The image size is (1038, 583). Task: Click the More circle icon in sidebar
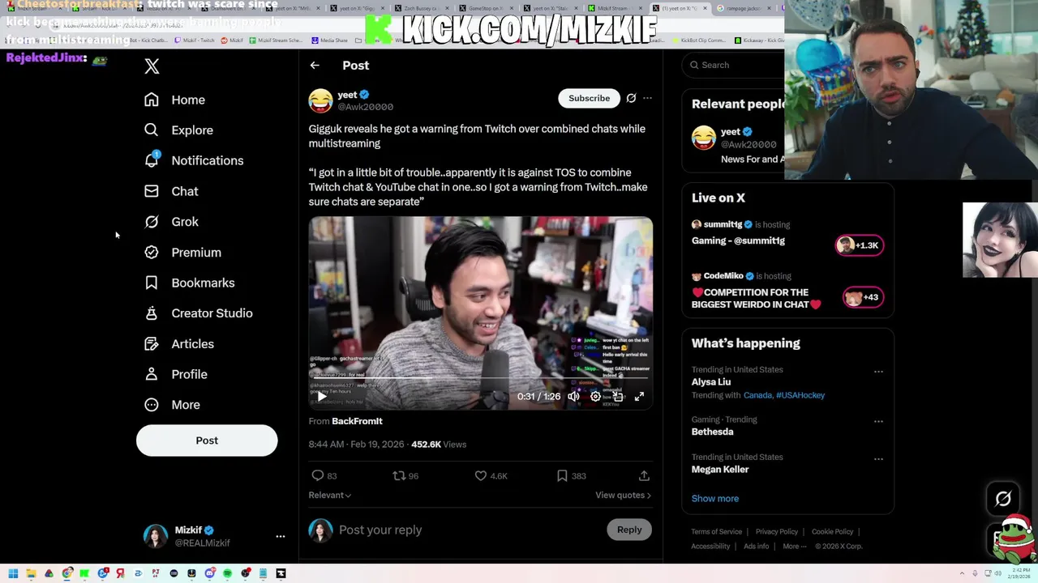tap(152, 405)
